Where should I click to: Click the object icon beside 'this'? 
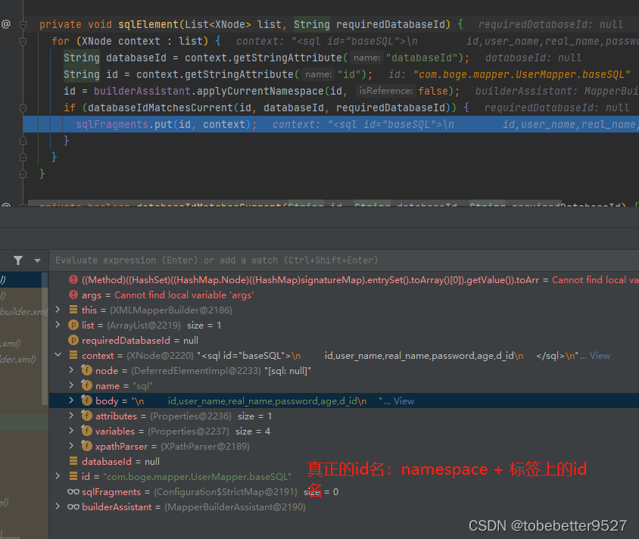pyautogui.click(x=73, y=310)
